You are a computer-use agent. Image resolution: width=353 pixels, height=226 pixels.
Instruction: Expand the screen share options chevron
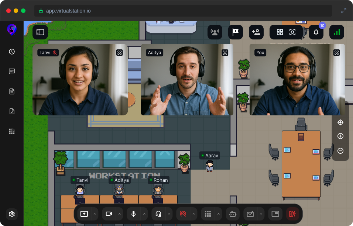pos(95,214)
